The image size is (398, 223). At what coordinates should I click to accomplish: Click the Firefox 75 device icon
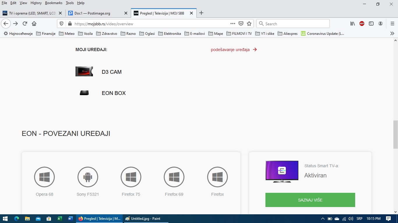pyautogui.click(x=131, y=177)
